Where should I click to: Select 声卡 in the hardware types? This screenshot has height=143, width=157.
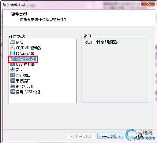[19, 70]
